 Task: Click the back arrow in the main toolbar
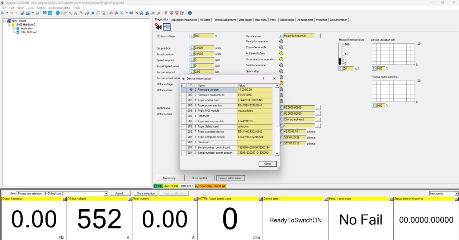point(3,13)
